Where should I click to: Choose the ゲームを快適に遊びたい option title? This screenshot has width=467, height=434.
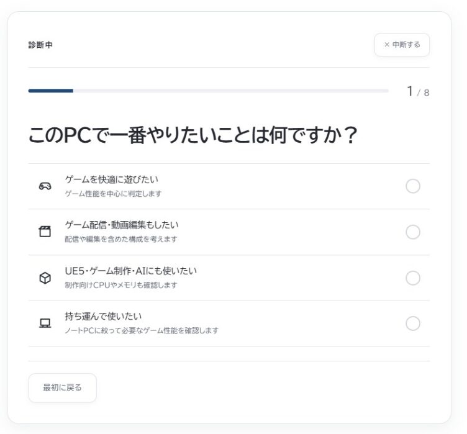click(x=112, y=179)
